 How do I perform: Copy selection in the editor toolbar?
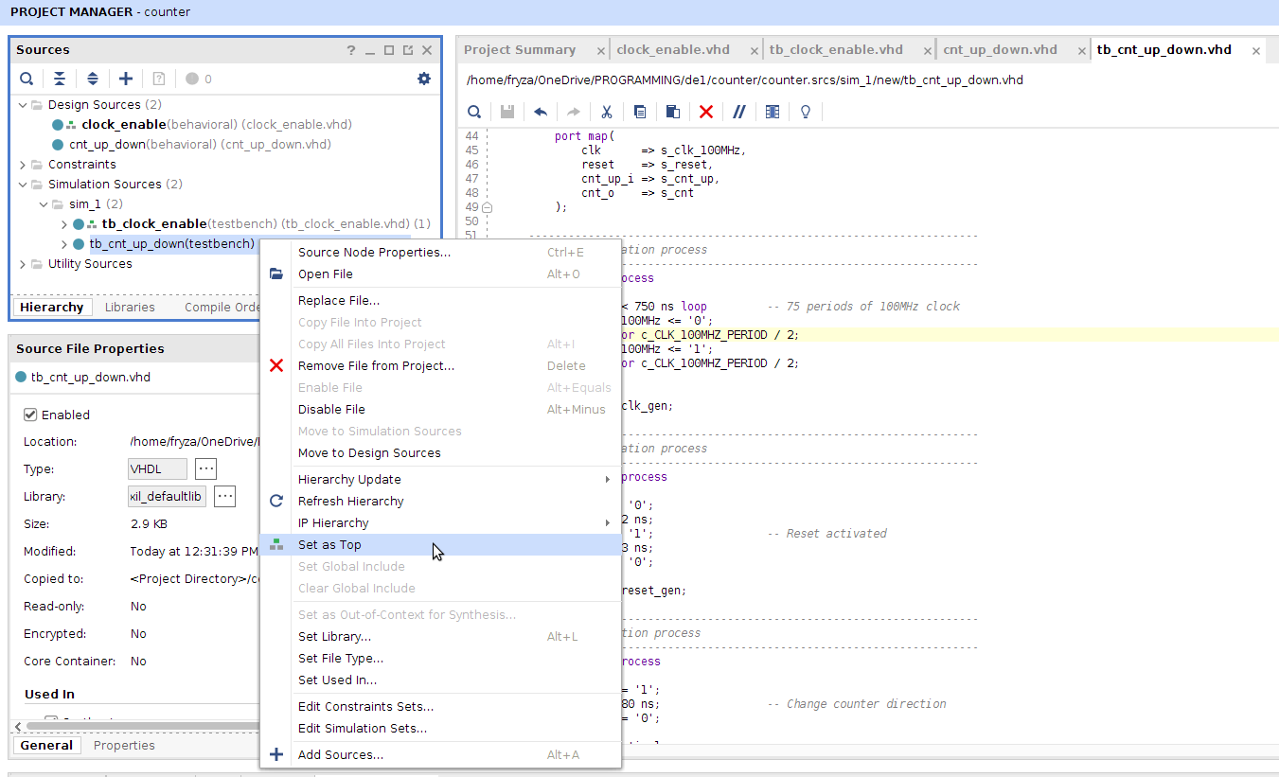click(640, 112)
